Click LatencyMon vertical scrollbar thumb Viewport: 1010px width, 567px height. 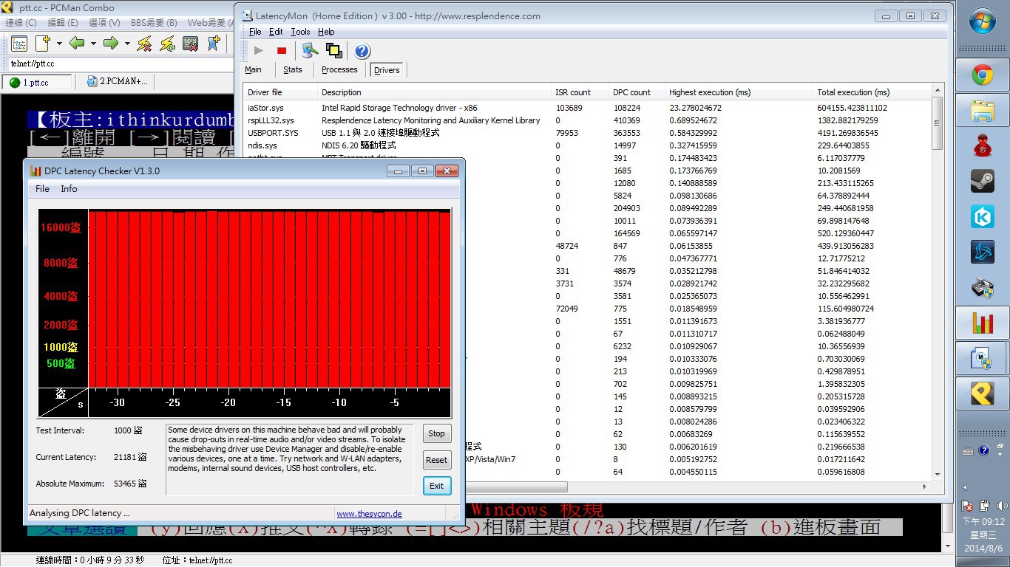click(938, 123)
